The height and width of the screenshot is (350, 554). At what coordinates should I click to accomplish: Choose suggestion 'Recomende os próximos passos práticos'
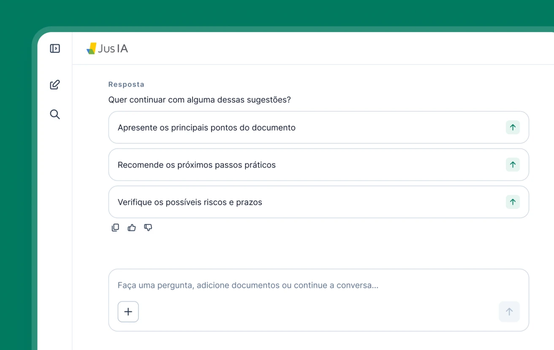196,165
